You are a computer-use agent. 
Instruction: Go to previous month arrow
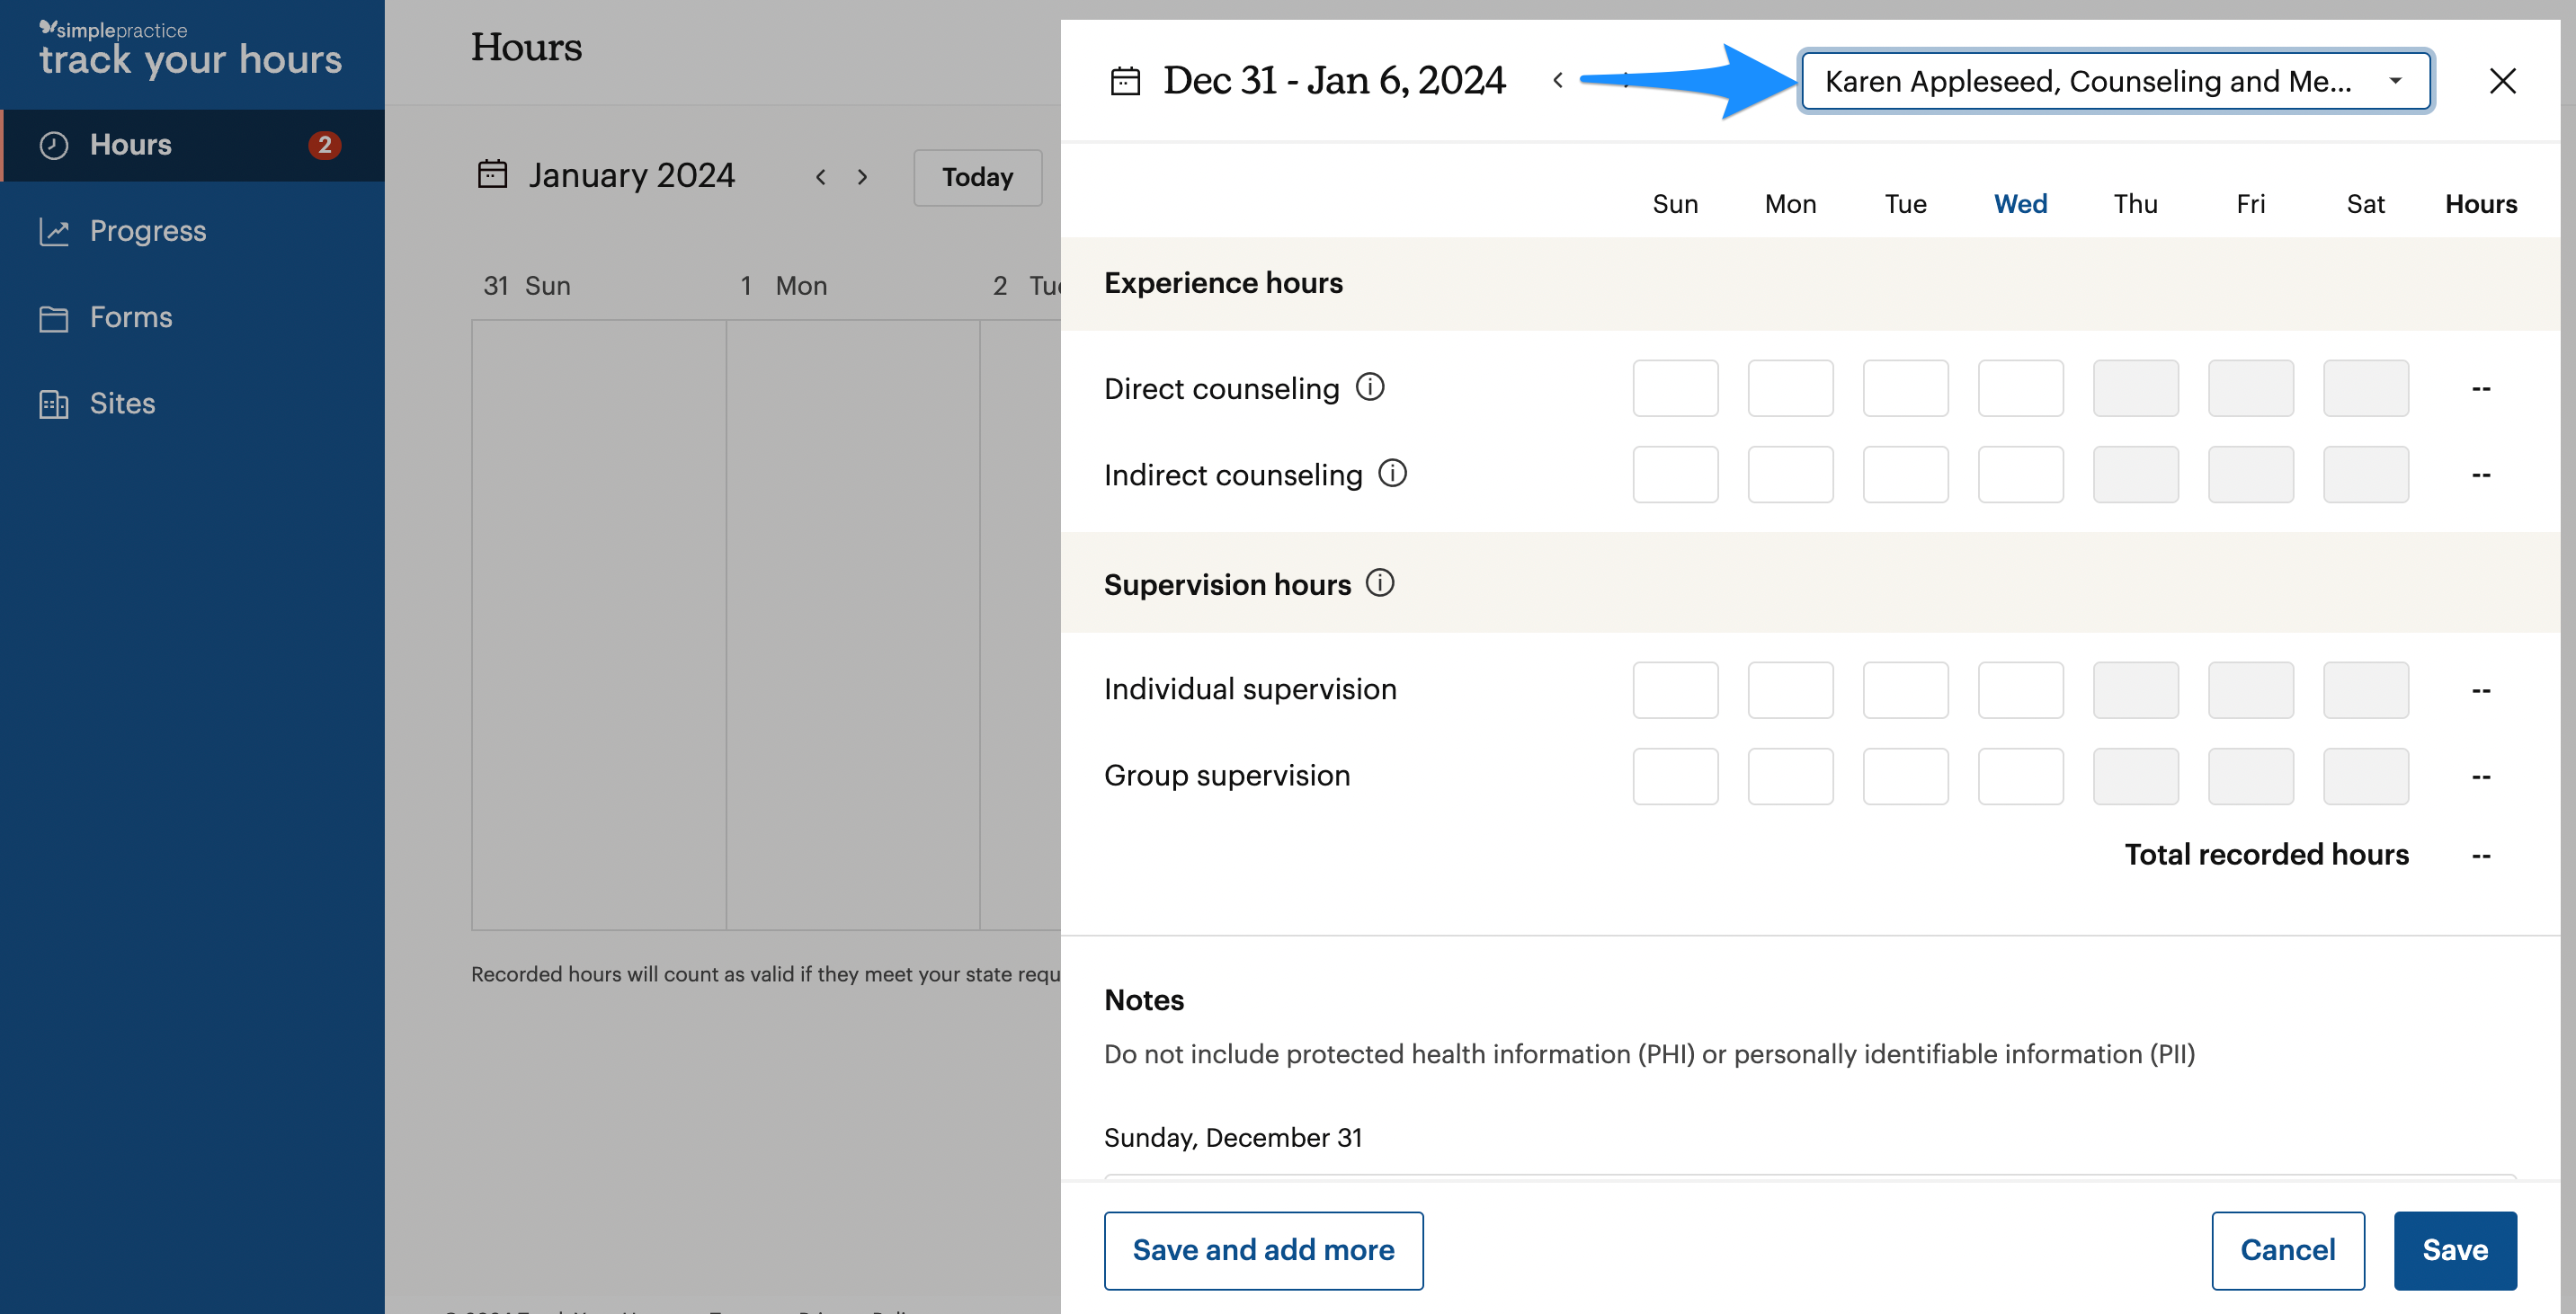click(820, 178)
